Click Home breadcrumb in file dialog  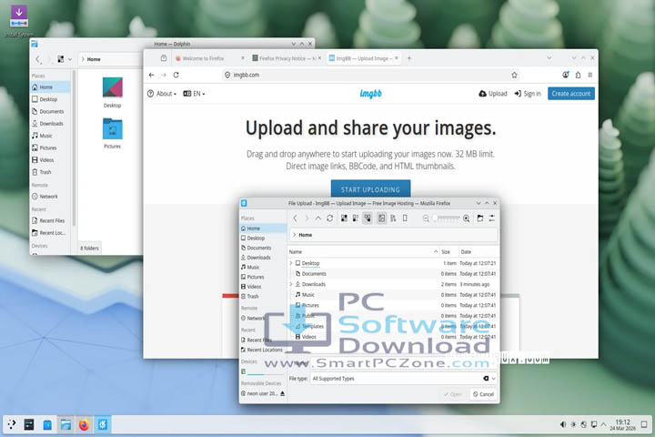pos(305,235)
